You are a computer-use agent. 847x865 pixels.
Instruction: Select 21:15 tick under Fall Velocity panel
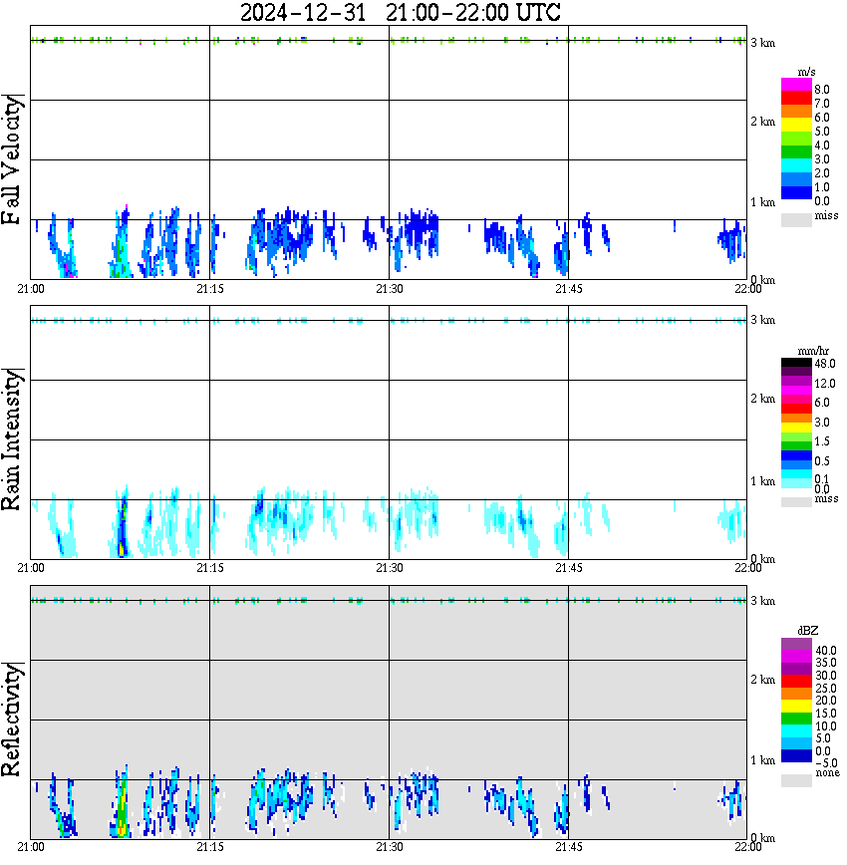tap(210, 289)
